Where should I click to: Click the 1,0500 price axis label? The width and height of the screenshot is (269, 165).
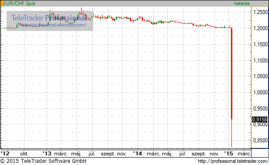coord(260,76)
